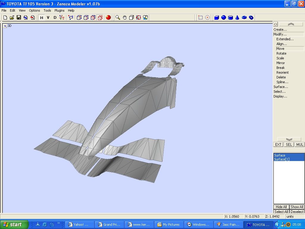
Task: Click the 3D viewport label icon
Action: 5,26
